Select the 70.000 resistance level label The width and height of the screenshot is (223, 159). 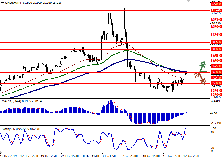pos(216,27)
